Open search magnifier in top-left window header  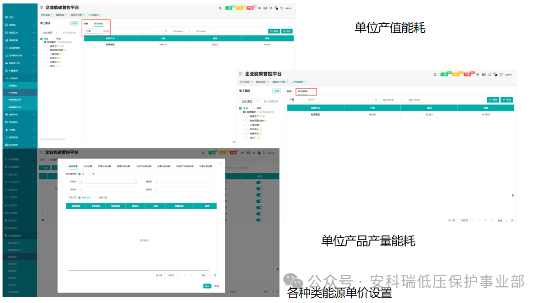(220, 8)
